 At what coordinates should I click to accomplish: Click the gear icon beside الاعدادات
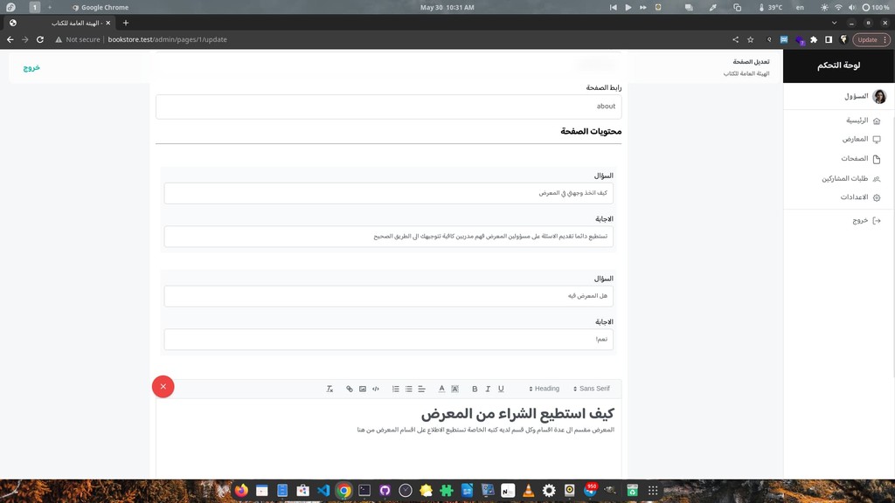[x=877, y=198]
